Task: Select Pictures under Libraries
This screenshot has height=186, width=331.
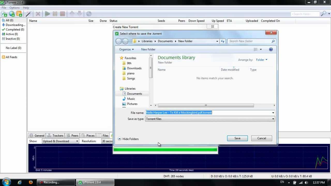Action: click(x=132, y=104)
